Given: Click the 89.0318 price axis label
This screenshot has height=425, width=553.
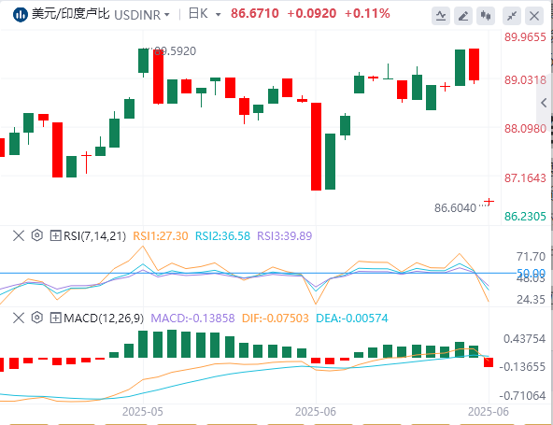Looking at the screenshot, I should (525, 80).
